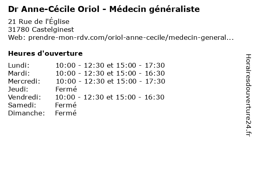The height and width of the screenshot is (191, 255).
Task: Click Lundi hours ending at 17:30
Action: [x=110, y=65]
